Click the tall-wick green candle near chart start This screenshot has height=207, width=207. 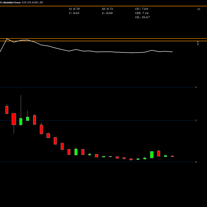point(21,121)
